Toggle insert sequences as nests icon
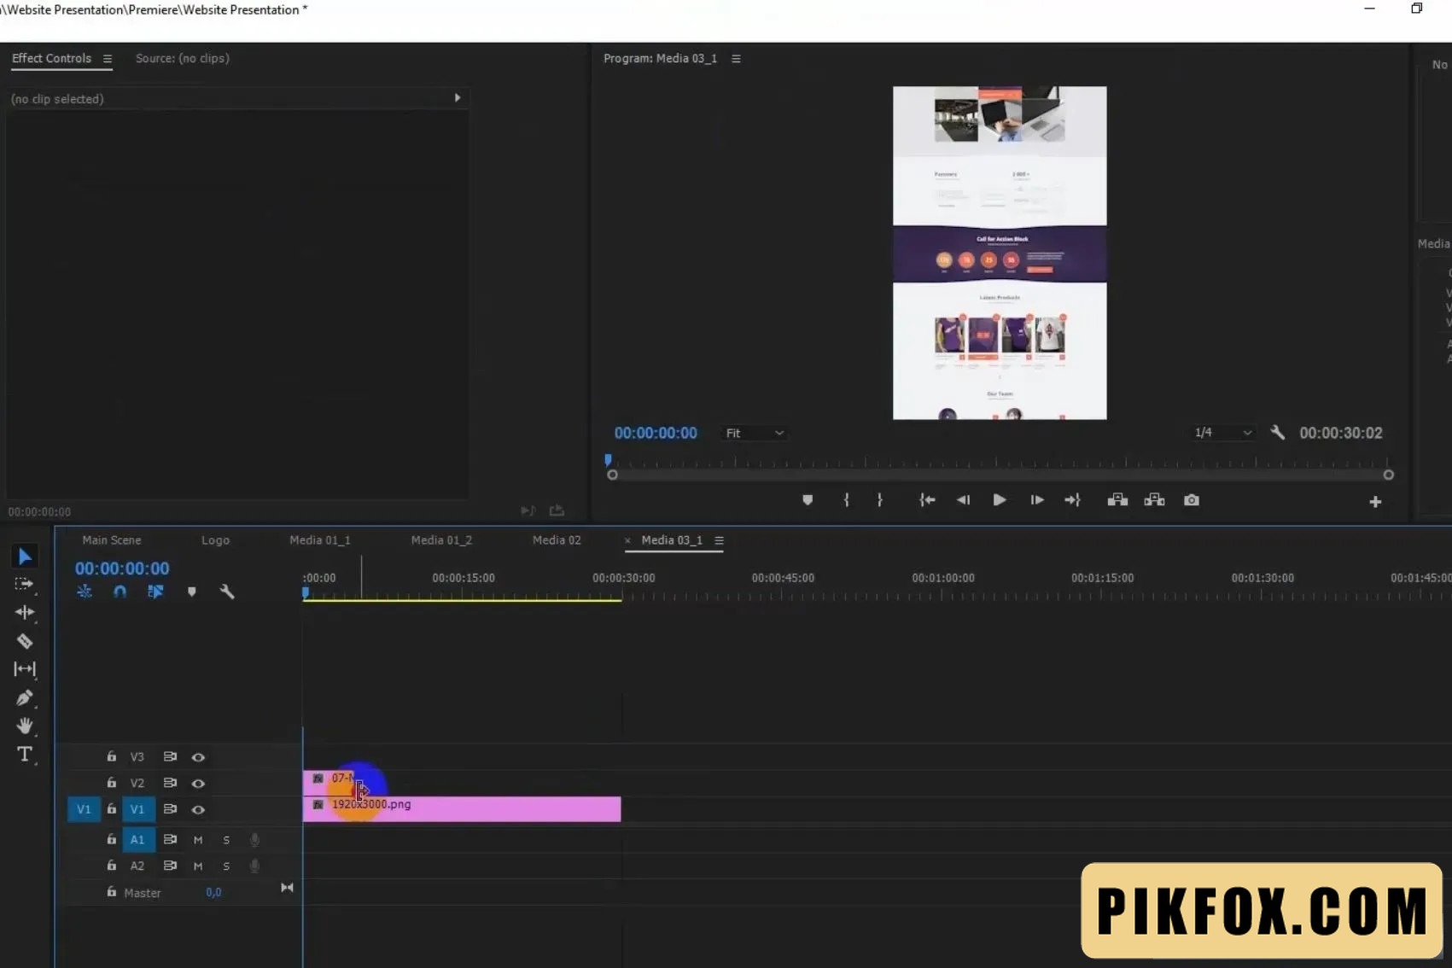 point(85,592)
